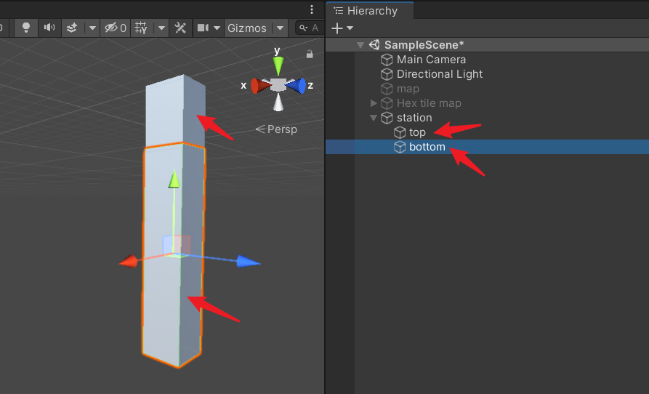Click the cube icon next to Directional Light
The image size is (649, 394).
(x=387, y=74)
